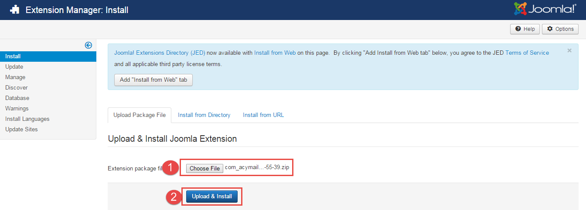The width and height of the screenshot is (586, 210).
Task: Click the Joomla! logo
Action: point(545,9)
